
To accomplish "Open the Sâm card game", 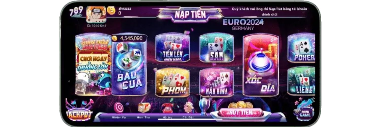I will point(216,48).
